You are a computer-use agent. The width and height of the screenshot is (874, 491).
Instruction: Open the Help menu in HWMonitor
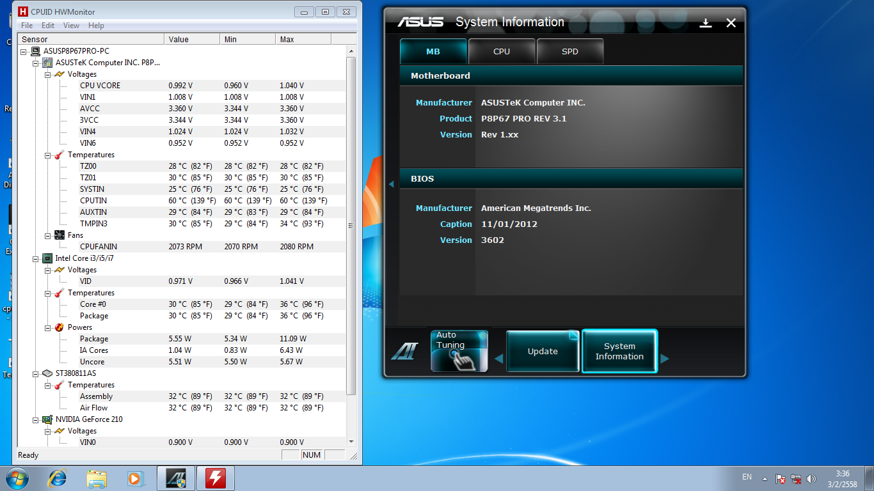(x=96, y=26)
